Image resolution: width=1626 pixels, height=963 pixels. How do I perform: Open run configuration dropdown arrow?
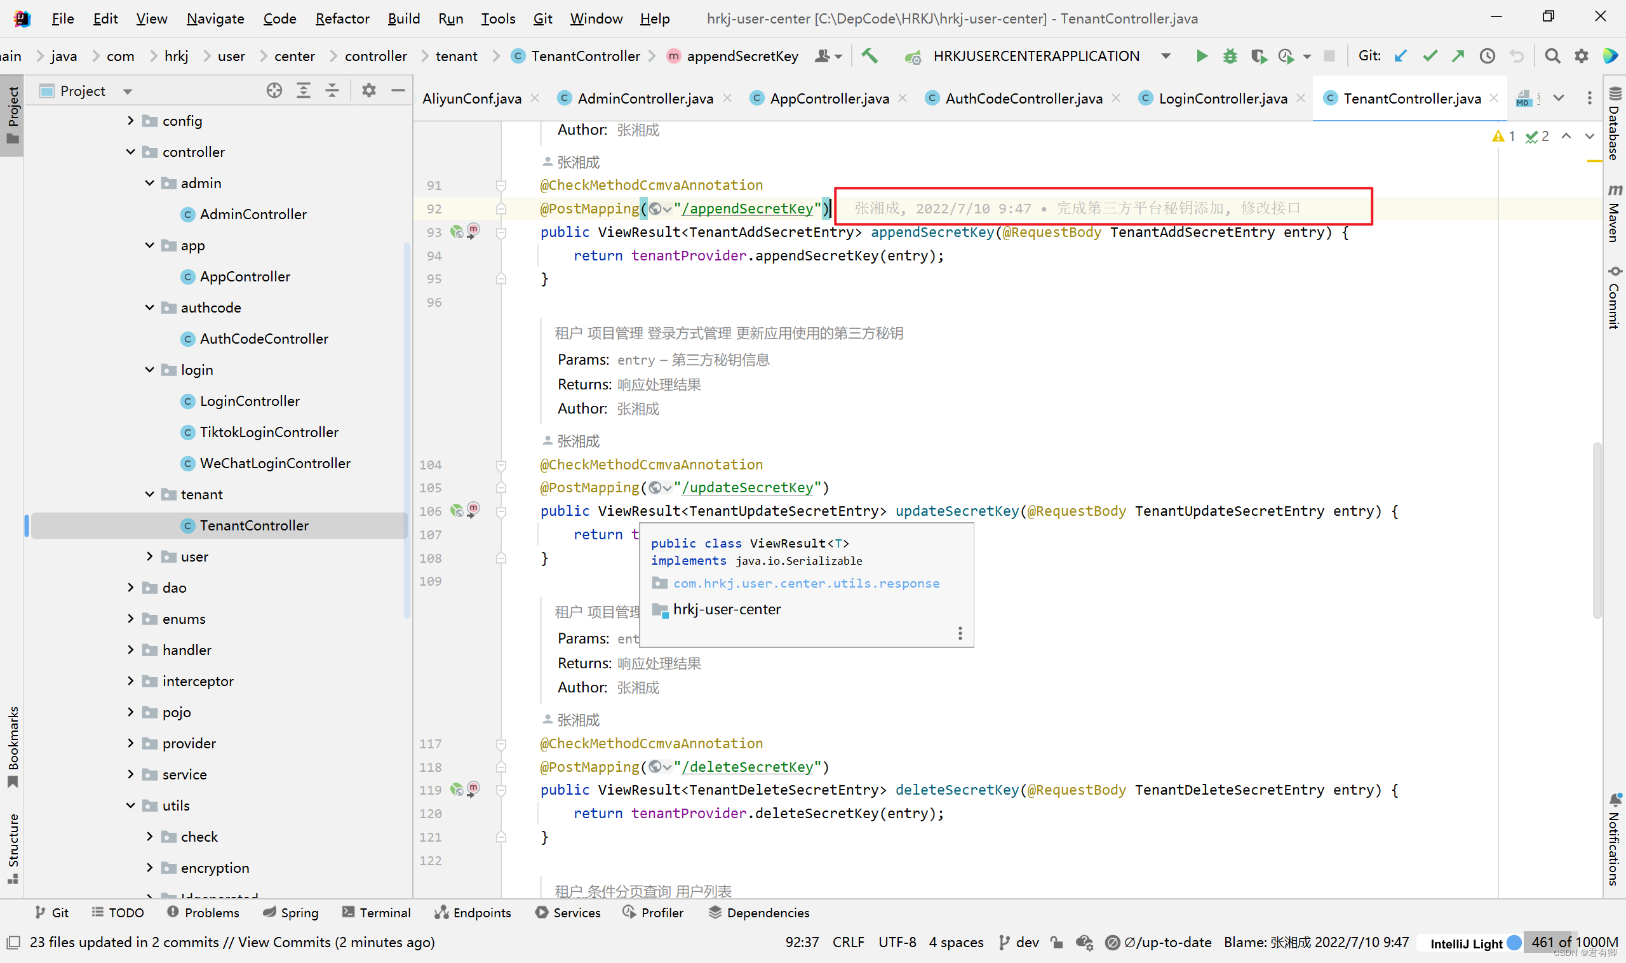click(x=1166, y=56)
